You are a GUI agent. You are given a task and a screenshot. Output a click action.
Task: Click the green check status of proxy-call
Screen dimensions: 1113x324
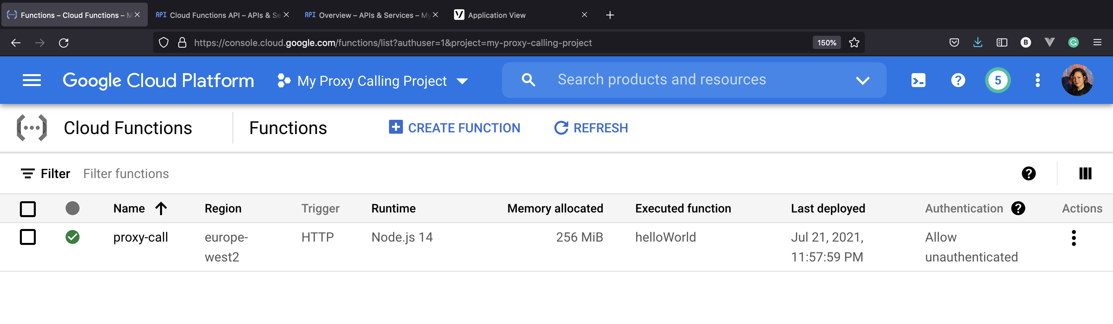click(73, 237)
